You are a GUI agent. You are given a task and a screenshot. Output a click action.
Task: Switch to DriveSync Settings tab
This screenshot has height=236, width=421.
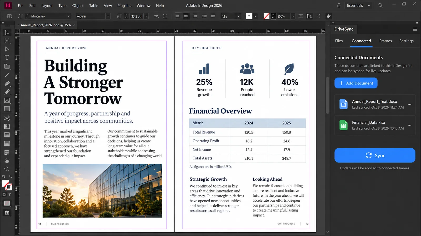pos(406,41)
